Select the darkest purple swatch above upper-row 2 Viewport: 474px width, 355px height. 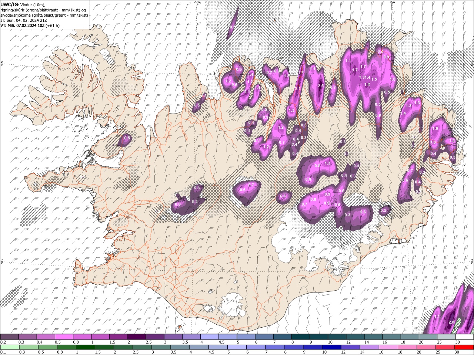tap(137, 337)
